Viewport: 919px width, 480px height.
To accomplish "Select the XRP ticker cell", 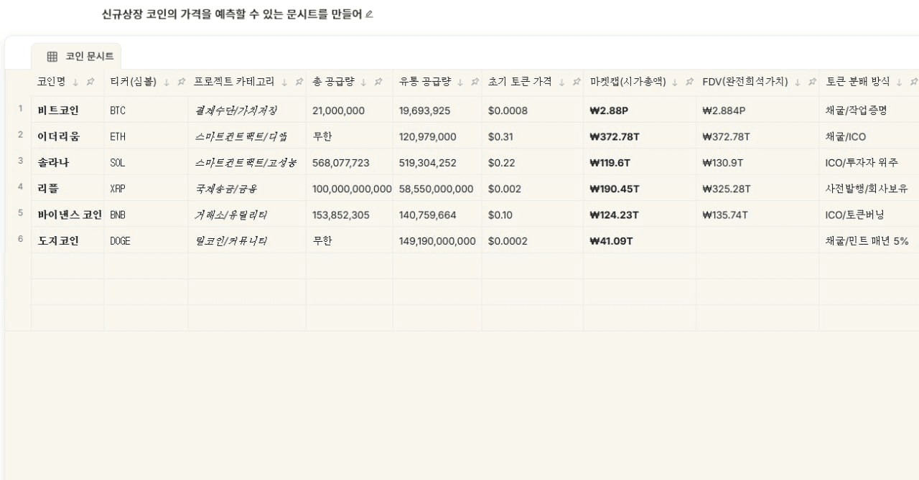I will click(x=146, y=188).
